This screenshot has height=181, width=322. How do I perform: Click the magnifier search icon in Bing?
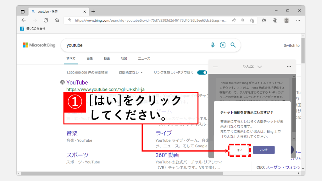click(x=233, y=45)
